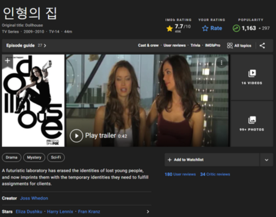Click the trailer video thumbnail
Viewport: 276px width, 217px height.
[147, 101]
